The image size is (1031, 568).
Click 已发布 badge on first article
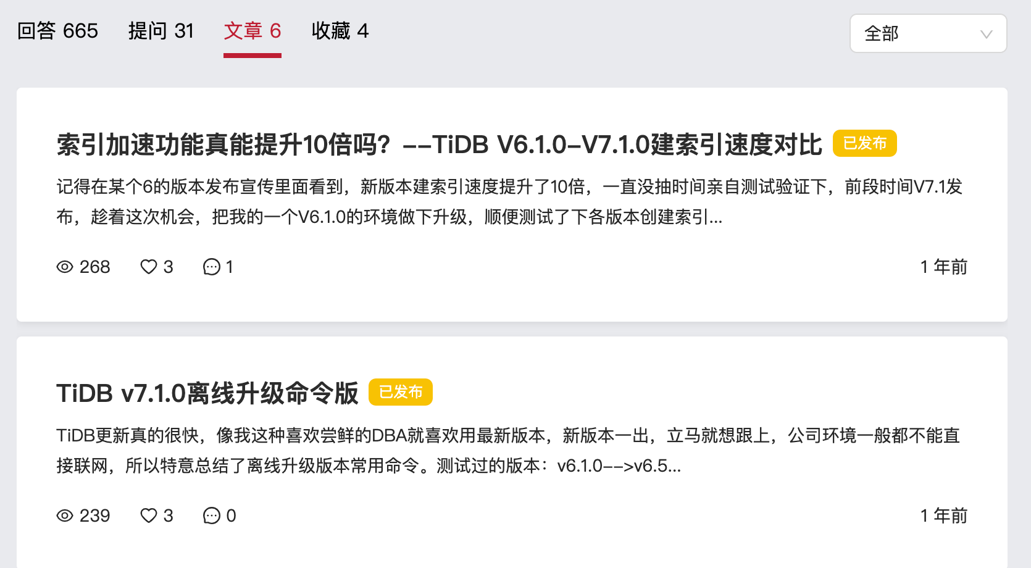864,143
